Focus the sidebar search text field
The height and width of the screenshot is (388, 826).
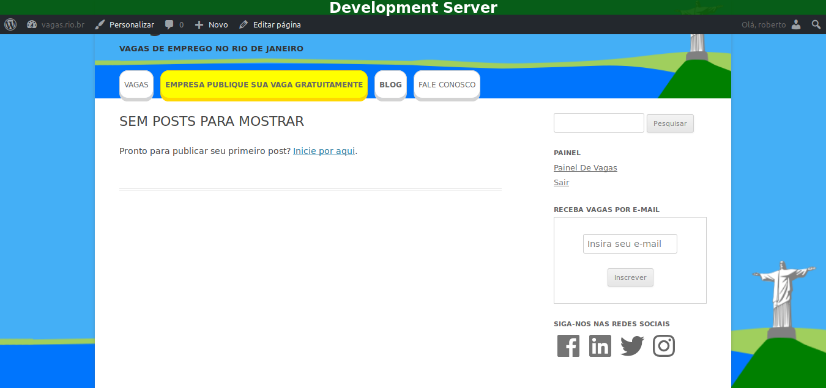[x=599, y=123]
